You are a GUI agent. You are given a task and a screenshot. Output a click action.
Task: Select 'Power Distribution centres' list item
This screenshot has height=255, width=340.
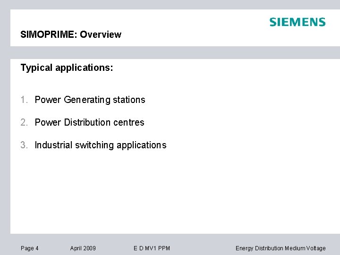pyautogui.click(x=90, y=122)
